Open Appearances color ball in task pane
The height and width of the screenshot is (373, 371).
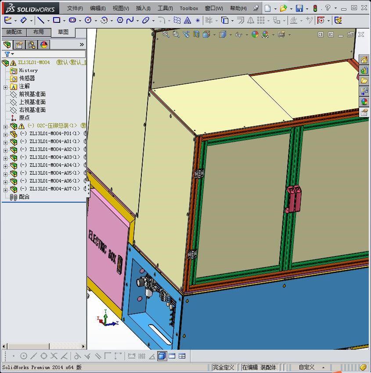pyautogui.click(x=364, y=101)
